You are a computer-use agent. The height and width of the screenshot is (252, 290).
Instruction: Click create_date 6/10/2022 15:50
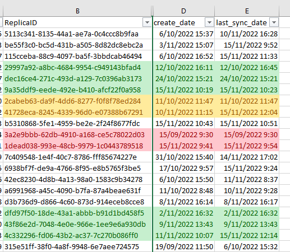pyautogui.click(x=183, y=179)
